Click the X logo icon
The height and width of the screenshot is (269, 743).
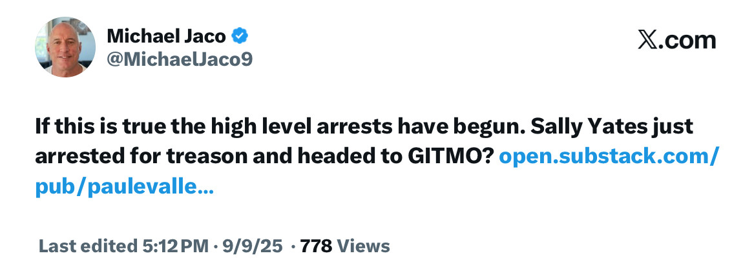pos(647,41)
